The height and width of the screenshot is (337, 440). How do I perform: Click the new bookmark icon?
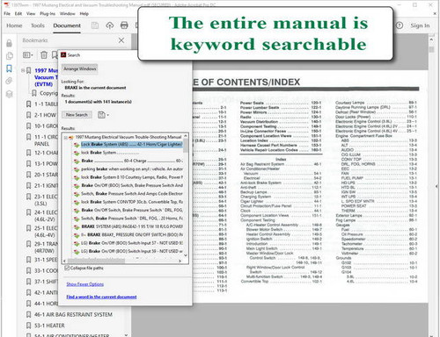point(55,54)
